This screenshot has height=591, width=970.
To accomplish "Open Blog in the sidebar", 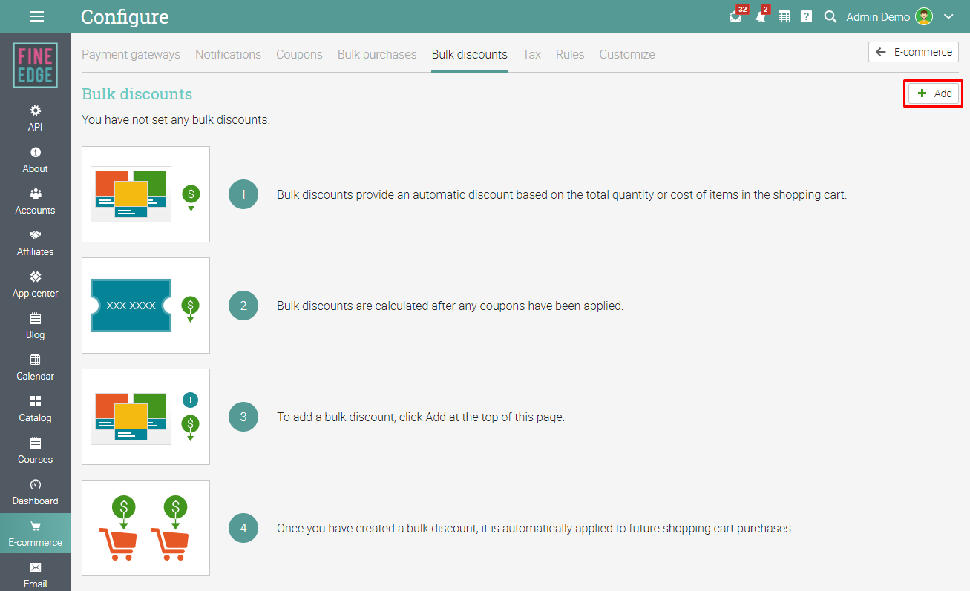I will (35, 326).
